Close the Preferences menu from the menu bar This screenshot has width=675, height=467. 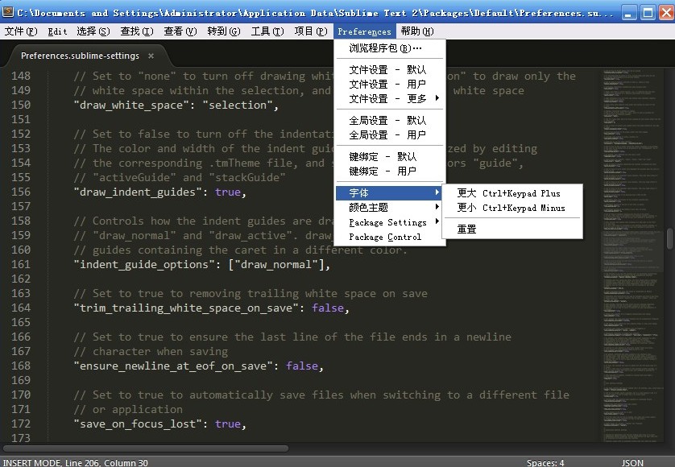point(364,31)
